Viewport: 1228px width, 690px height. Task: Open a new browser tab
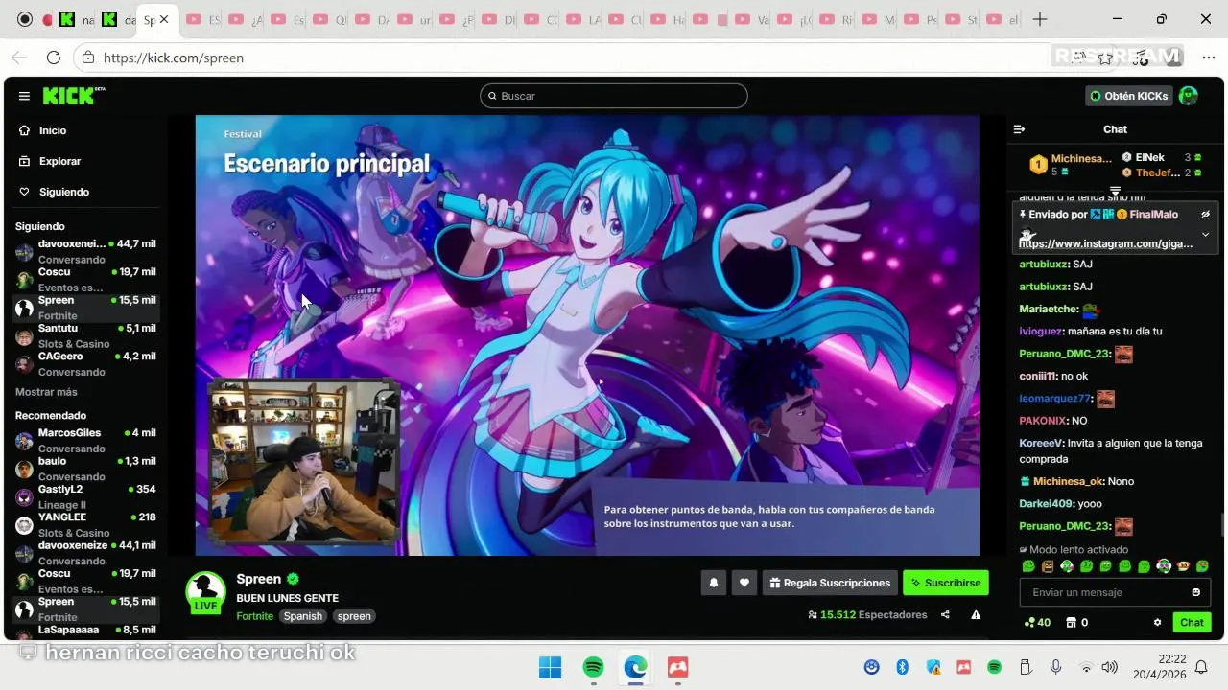(1040, 19)
